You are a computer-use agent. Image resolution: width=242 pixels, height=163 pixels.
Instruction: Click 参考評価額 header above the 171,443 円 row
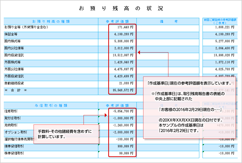click(x=117, y=22)
